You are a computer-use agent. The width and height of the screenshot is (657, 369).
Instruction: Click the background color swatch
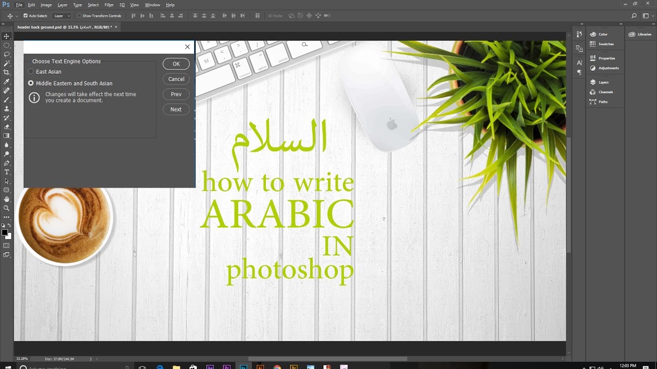pos(9,236)
